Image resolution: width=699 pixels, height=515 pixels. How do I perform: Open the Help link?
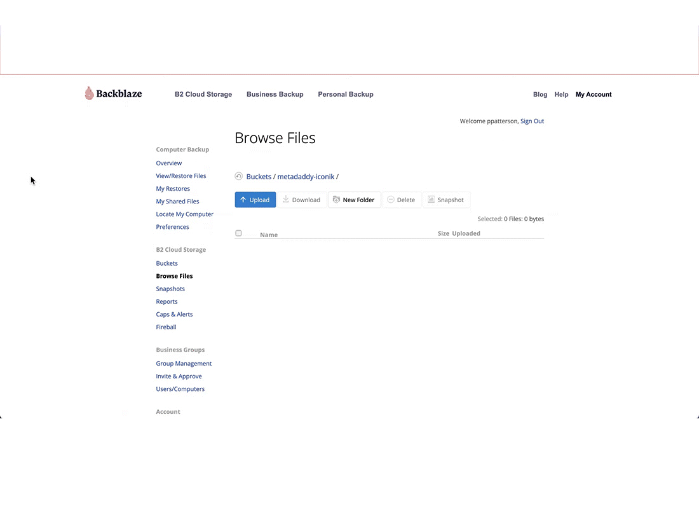[561, 95]
